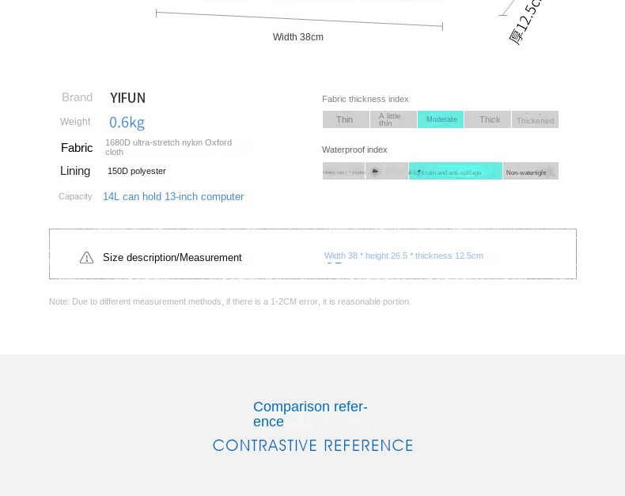Click the Heavy rain waterproof cell
This screenshot has width=625, height=496.
343,171
